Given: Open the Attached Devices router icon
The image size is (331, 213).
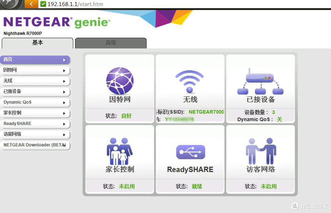Looking at the screenshot, I should (x=260, y=81).
